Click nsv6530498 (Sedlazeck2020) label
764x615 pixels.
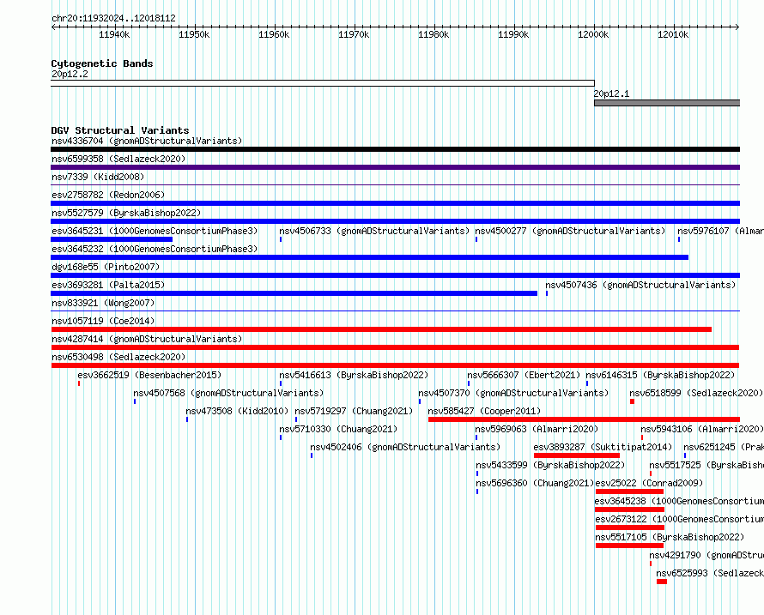pyautogui.click(x=118, y=358)
